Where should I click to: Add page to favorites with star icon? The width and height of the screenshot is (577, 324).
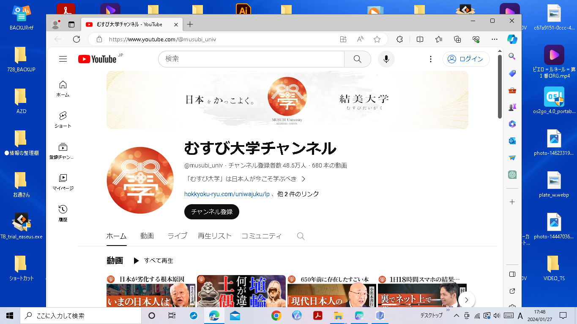377,39
